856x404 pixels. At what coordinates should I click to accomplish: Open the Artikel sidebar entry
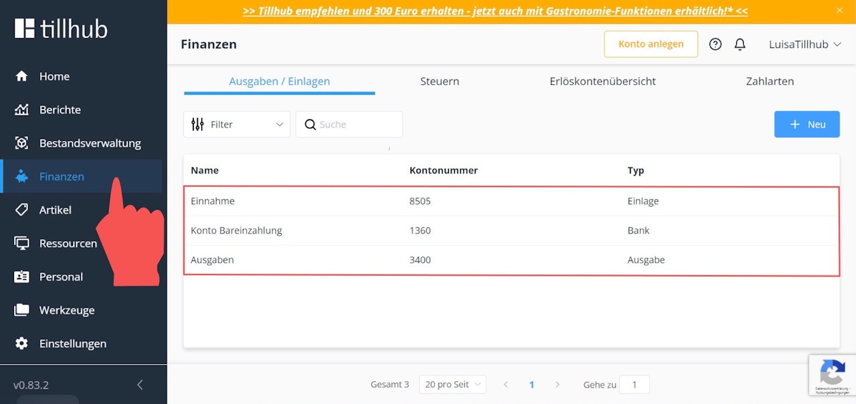54,210
